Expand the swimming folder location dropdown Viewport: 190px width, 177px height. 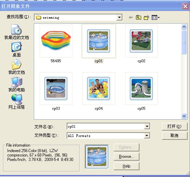[x=119, y=17]
